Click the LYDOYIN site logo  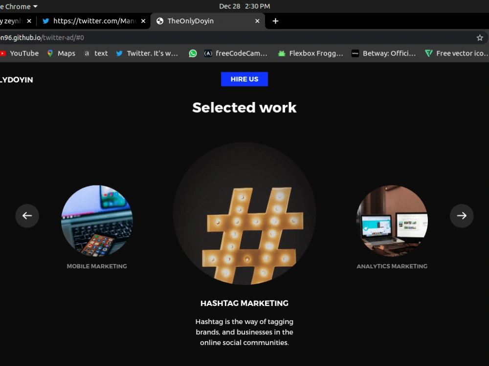coord(16,80)
